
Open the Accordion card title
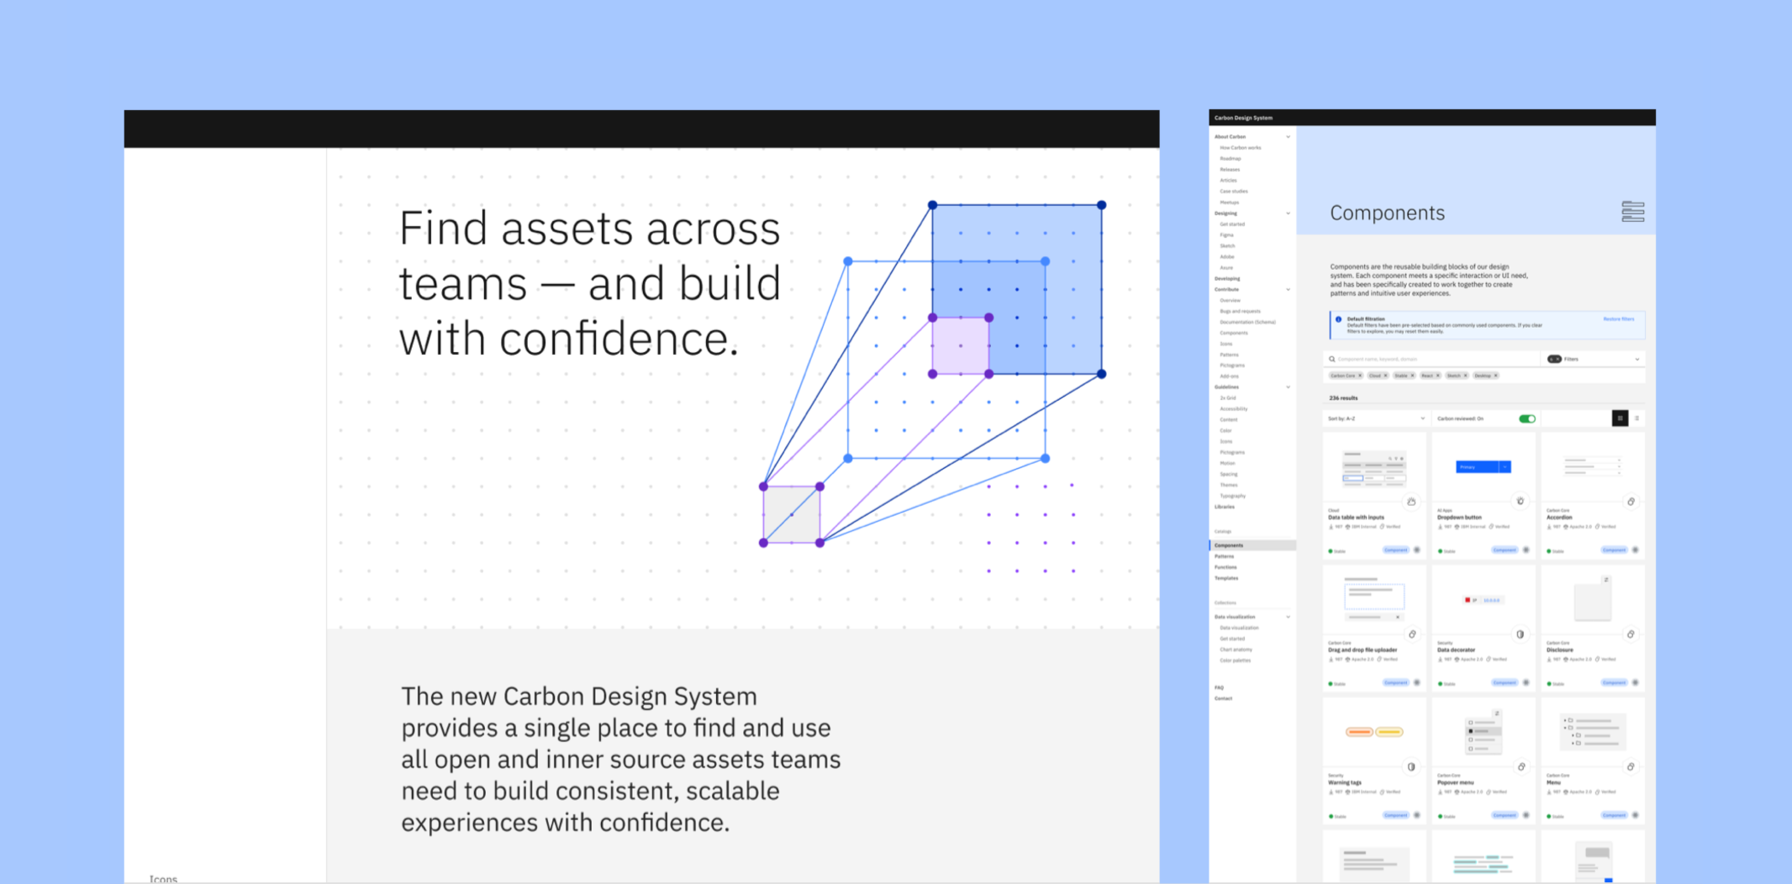pos(1559,518)
